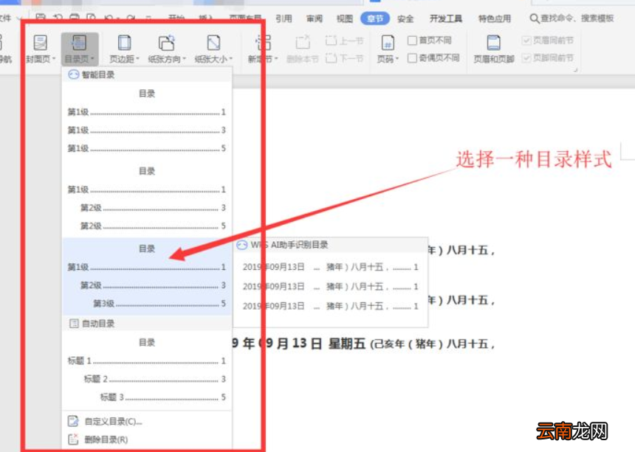Expand the 纸张大小 dropdown arrow

point(231,59)
